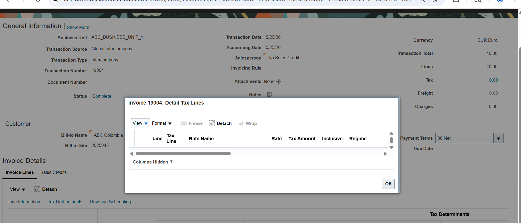Open the Notes edit icon
521x223 pixels.
click(270, 94)
